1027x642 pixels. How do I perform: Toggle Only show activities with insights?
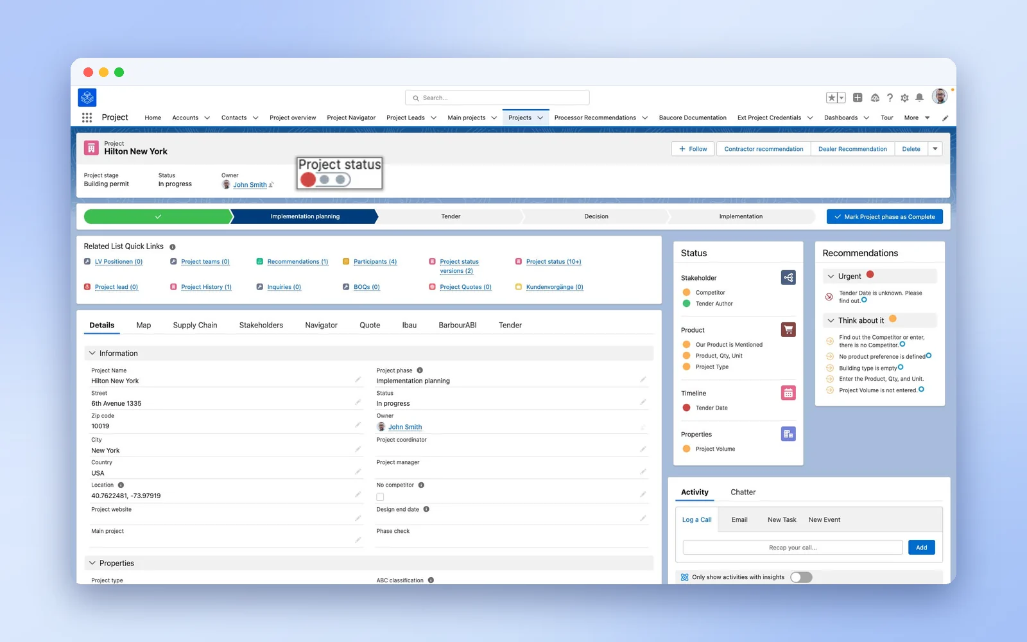coord(801,577)
